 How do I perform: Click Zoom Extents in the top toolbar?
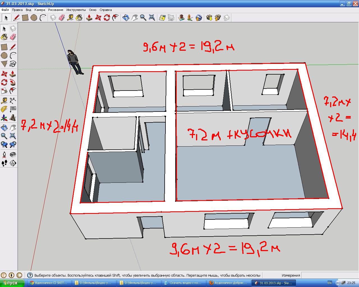152,18
